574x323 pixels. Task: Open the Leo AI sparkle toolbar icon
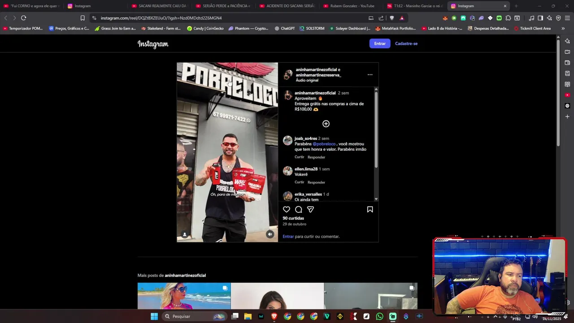tap(549, 18)
